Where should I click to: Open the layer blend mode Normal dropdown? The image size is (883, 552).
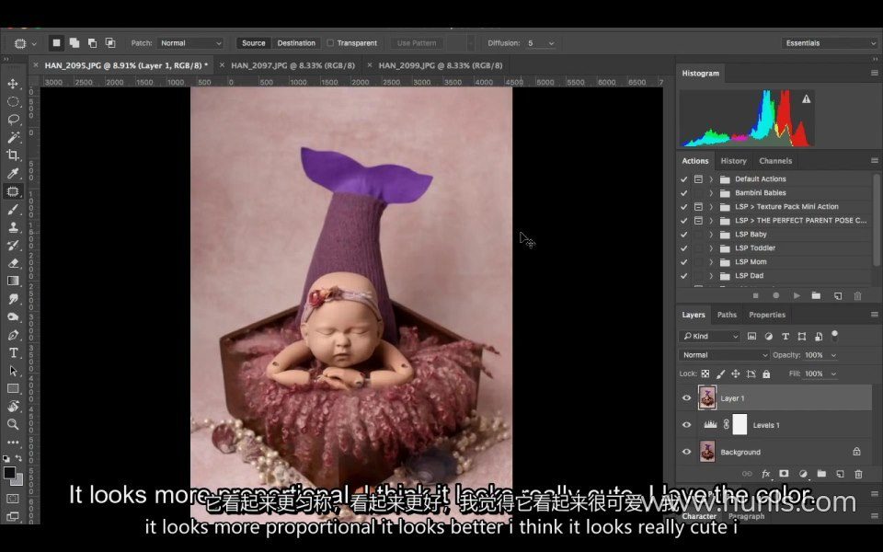[725, 355]
